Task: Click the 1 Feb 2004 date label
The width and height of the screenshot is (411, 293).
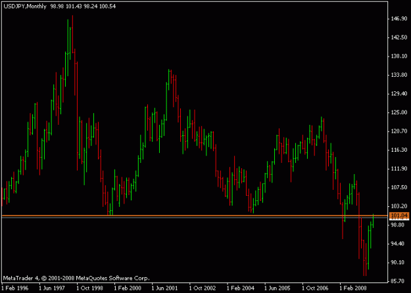Action: coord(241,288)
